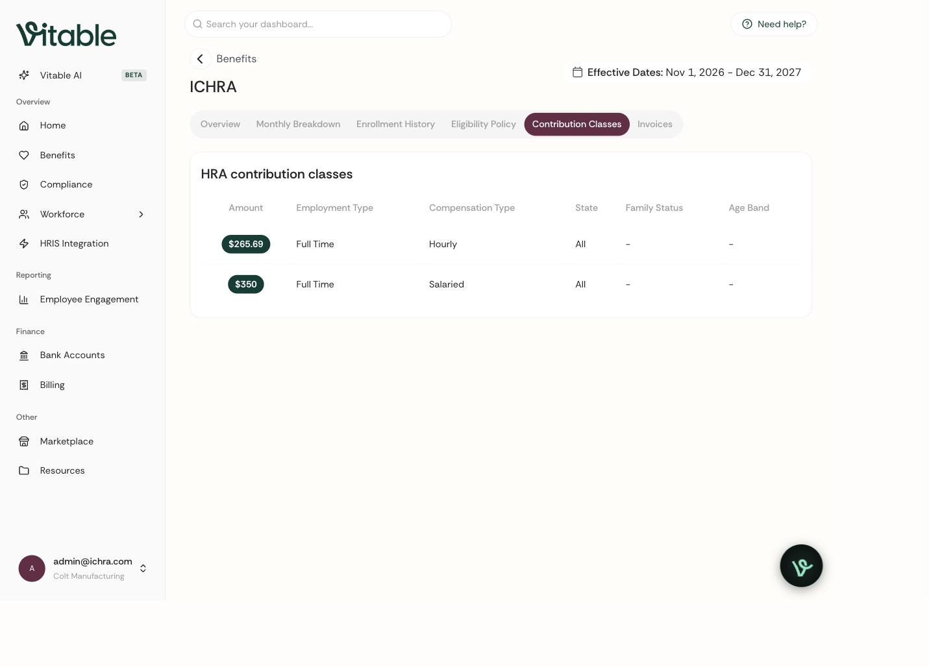Click the BETA badge
The image size is (929, 667).
click(x=134, y=75)
